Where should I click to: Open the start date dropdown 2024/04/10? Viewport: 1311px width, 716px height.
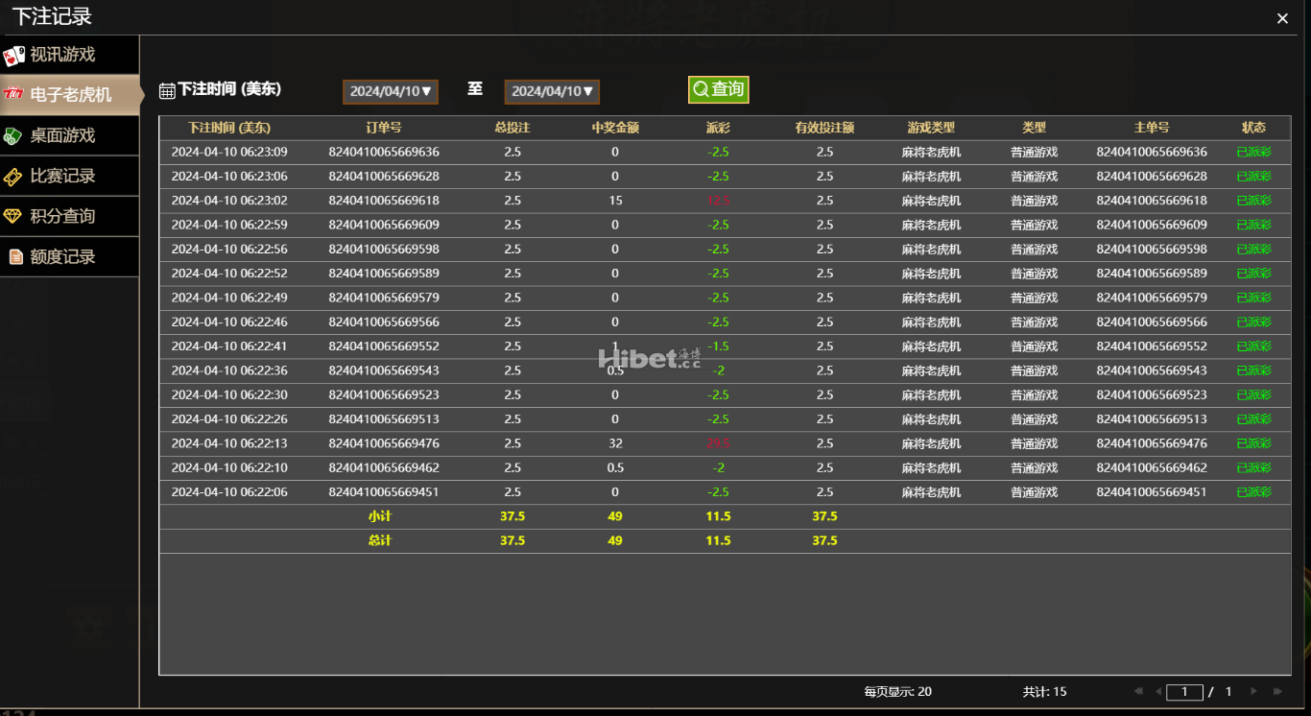tap(391, 91)
